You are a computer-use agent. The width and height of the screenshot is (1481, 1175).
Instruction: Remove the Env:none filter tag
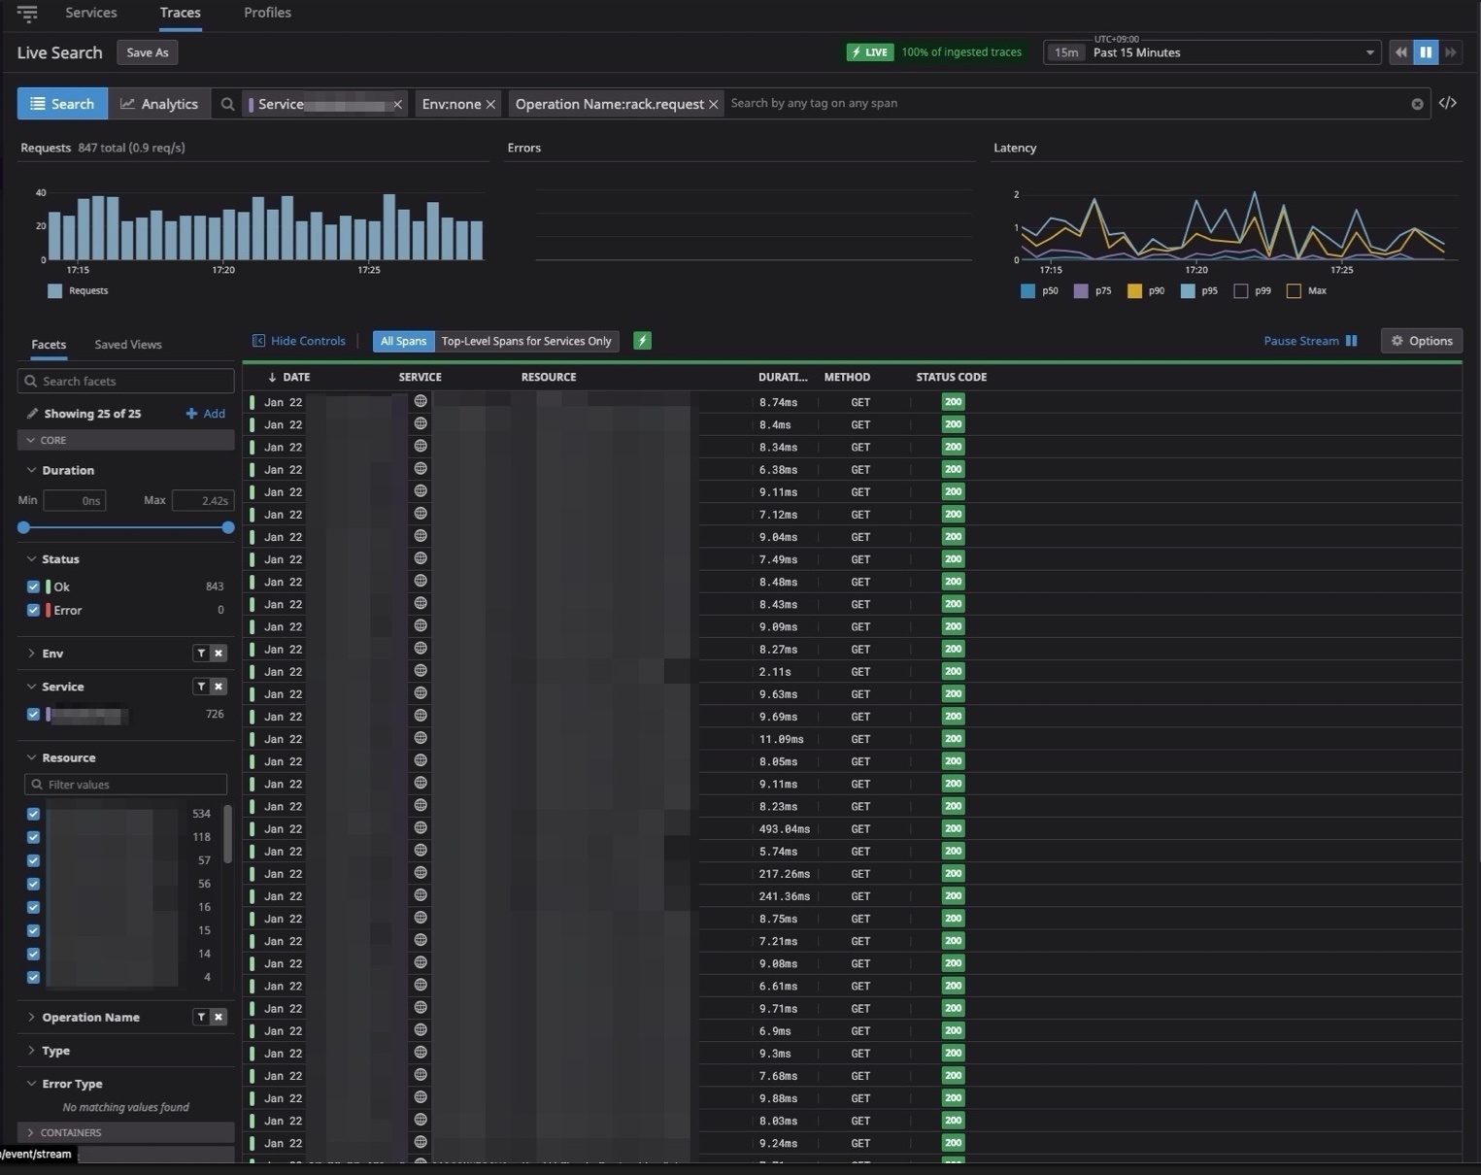click(x=490, y=104)
